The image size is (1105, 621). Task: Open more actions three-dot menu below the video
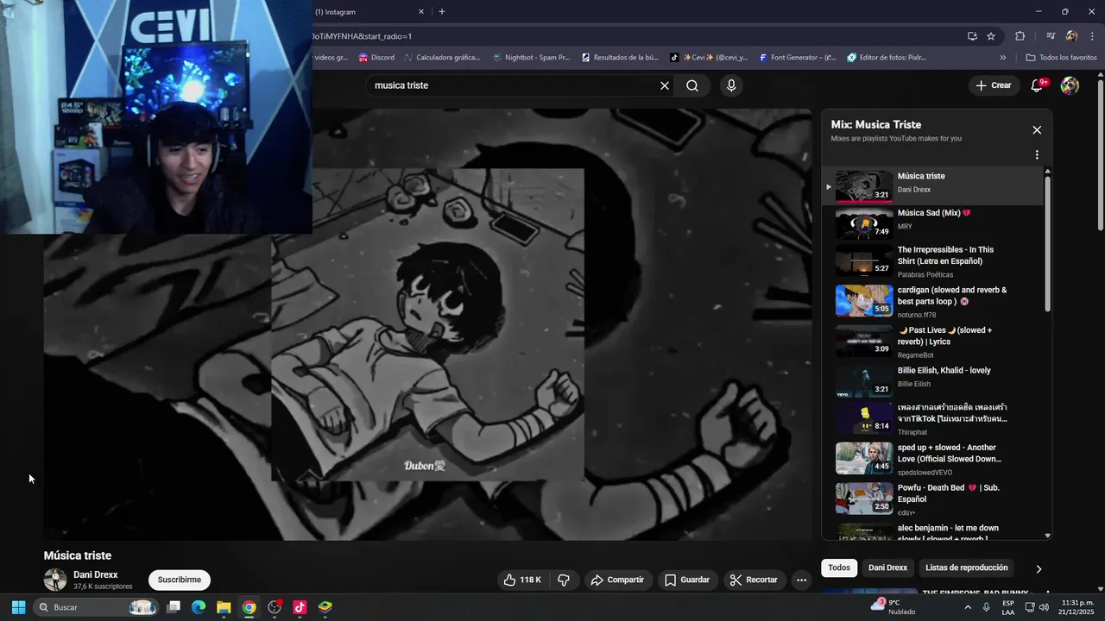tap(801, 580)
